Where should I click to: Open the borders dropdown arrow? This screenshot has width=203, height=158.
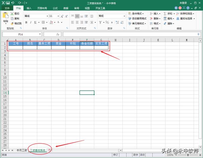tap(47, 23)
